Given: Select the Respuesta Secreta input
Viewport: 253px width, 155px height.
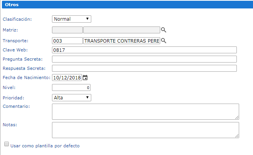Looking at the screenshot, I should [144, 68].
